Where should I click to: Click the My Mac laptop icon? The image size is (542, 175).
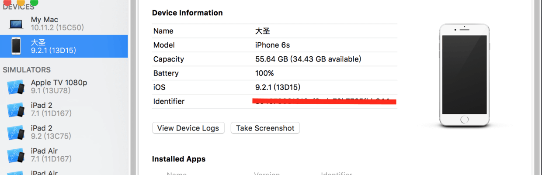point(16,24)
